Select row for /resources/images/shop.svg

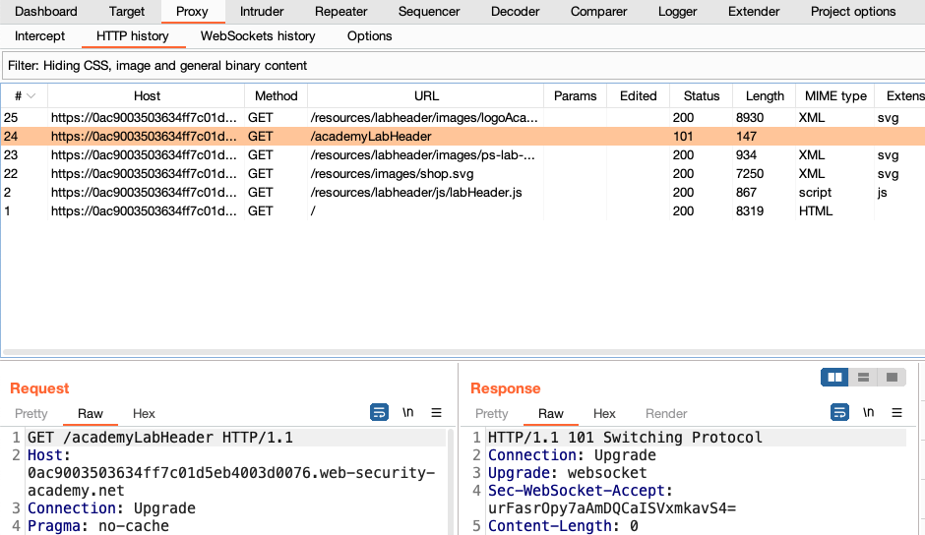[x=462, y=174]
